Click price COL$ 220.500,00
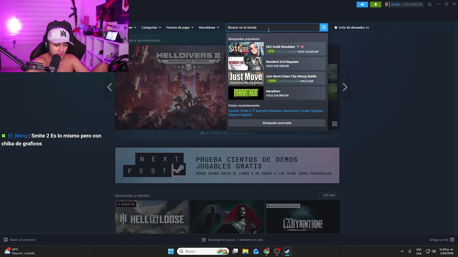The image size is (458, 257). [x=277, y=66]
